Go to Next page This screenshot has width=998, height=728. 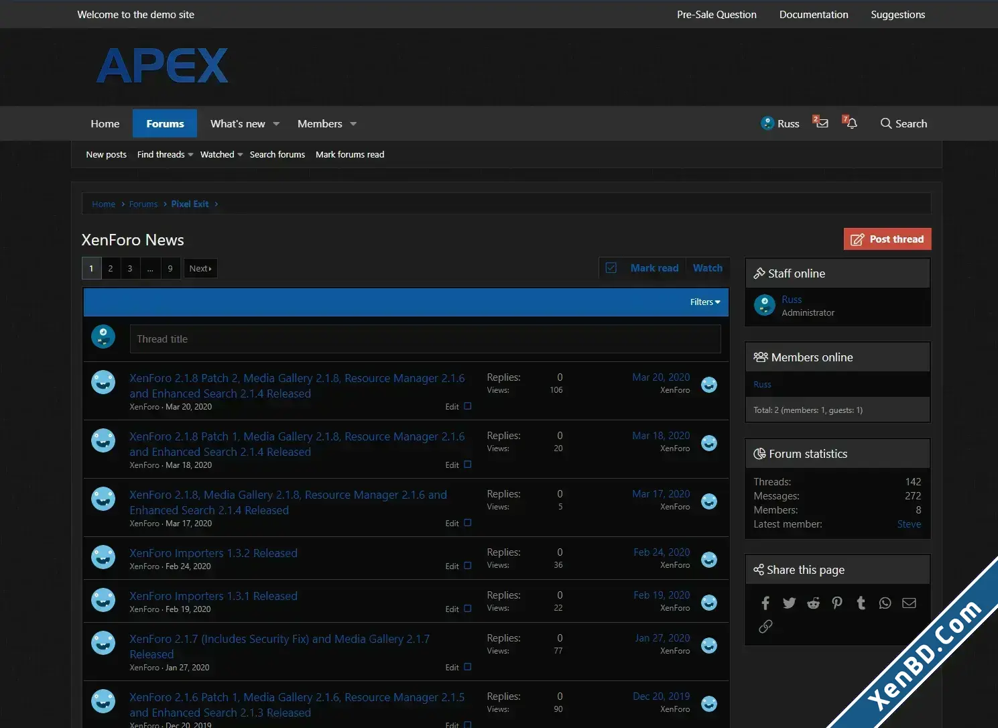(200, 269)
